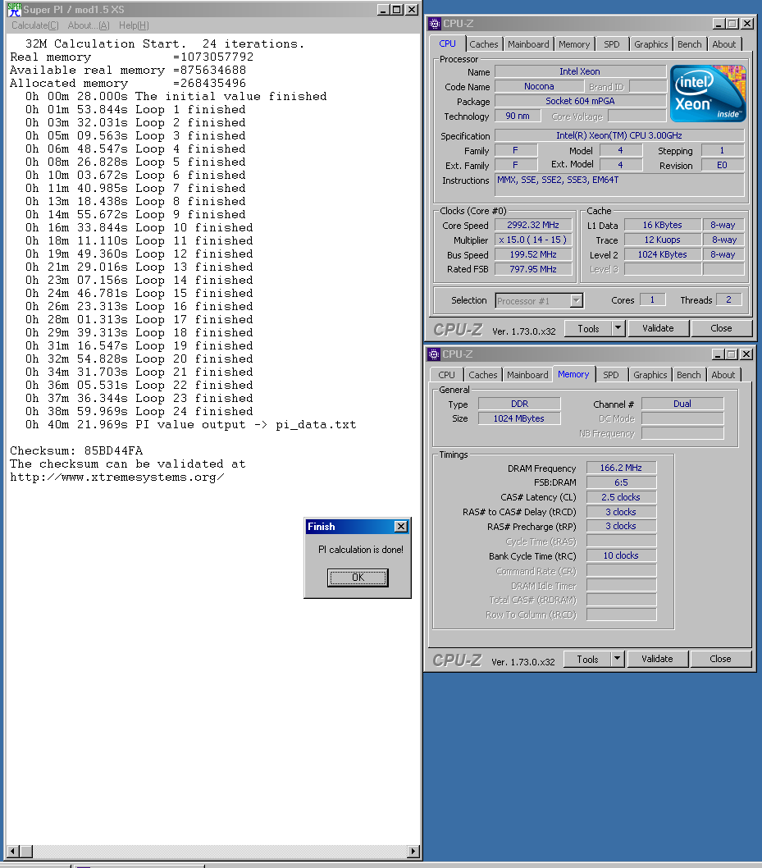The image size is (762, 868).
Task: Click right arrow of Super PI horizontal scrollbar
Action: pyautogui.click(x=413, y=851)
